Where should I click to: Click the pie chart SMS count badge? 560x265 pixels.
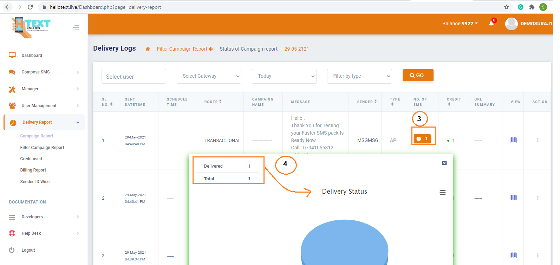[x=422, y=139]
